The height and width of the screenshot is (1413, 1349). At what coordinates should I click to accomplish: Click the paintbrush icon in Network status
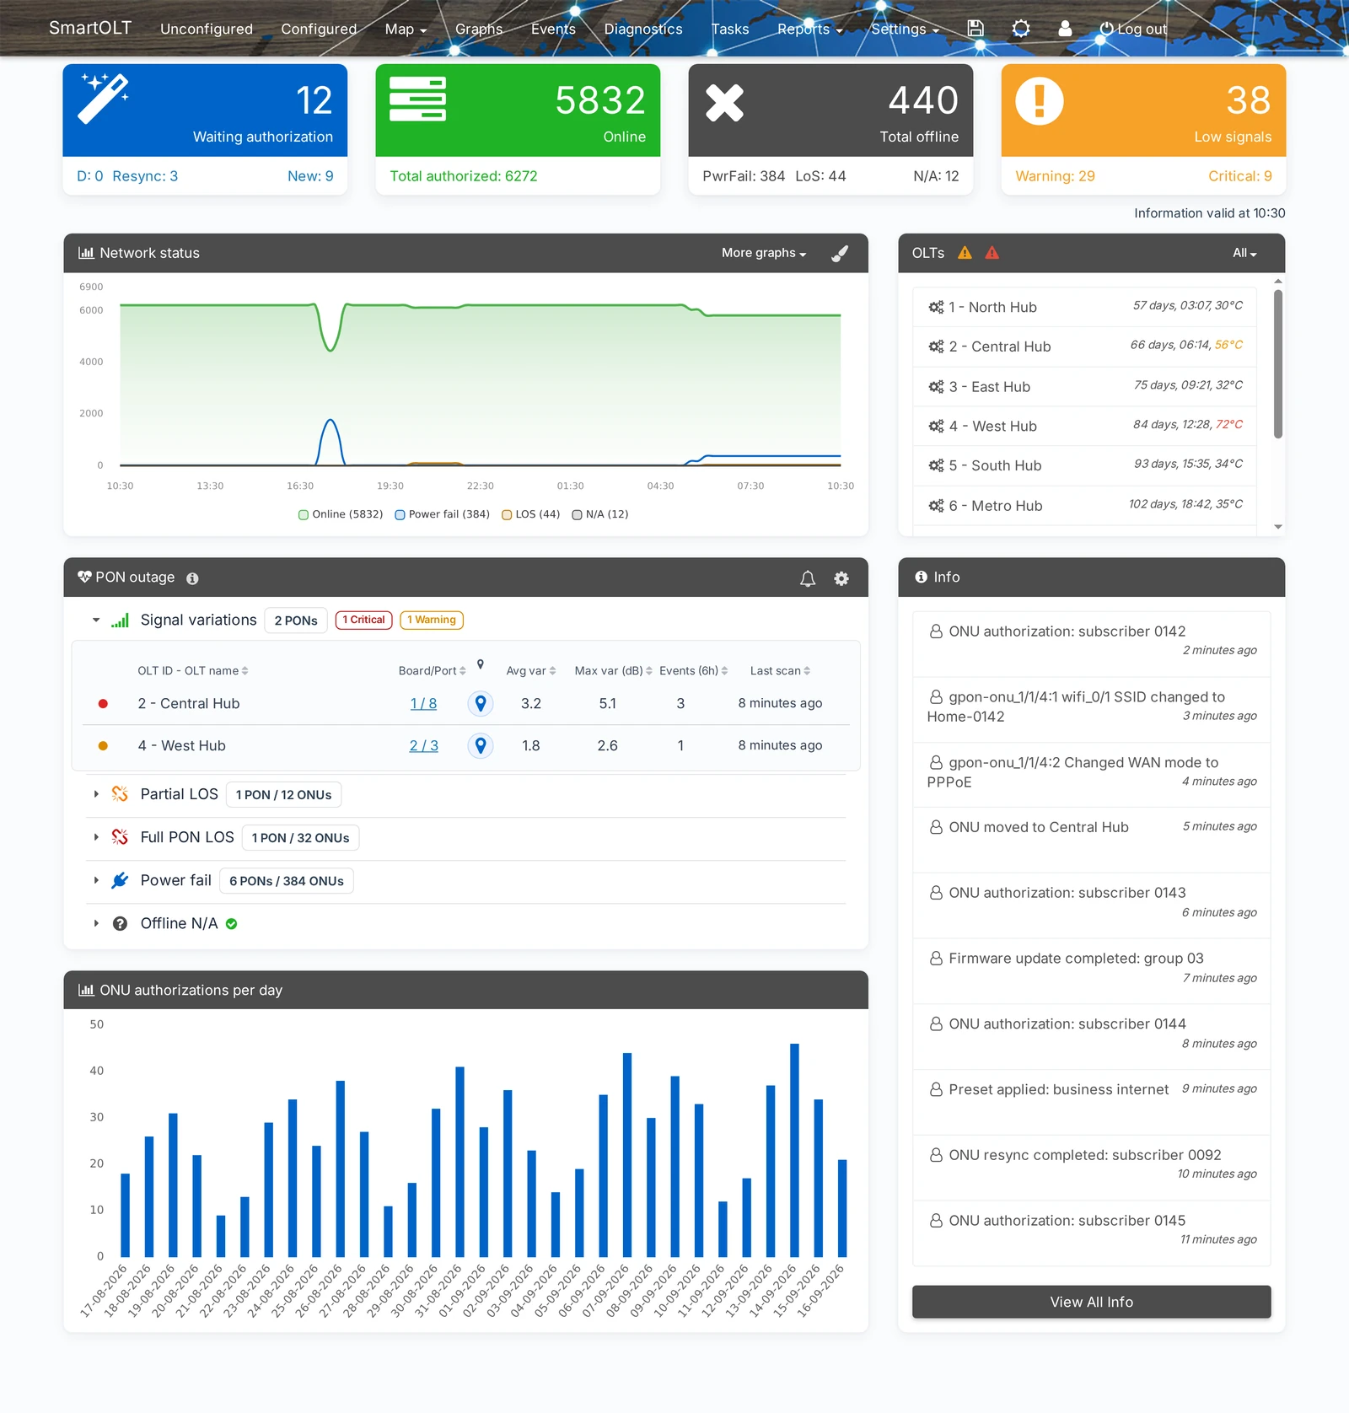coord(840,253)
